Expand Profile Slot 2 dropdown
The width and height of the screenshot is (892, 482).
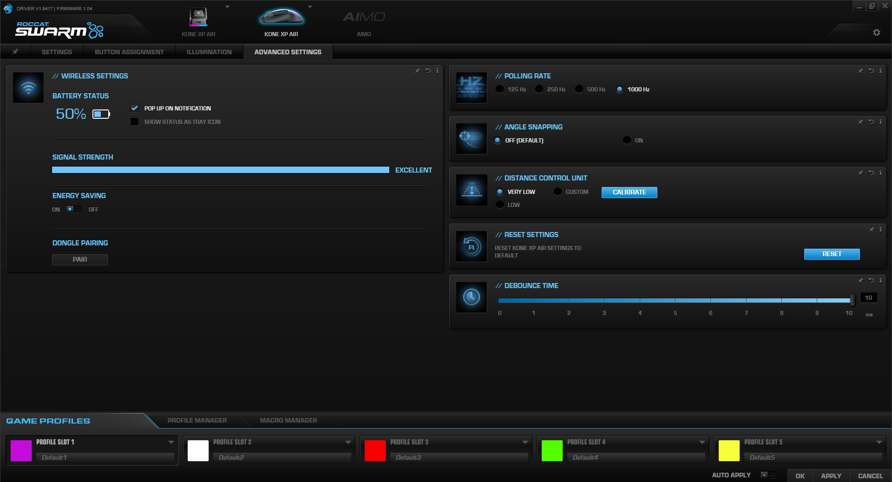coord(348,442)
